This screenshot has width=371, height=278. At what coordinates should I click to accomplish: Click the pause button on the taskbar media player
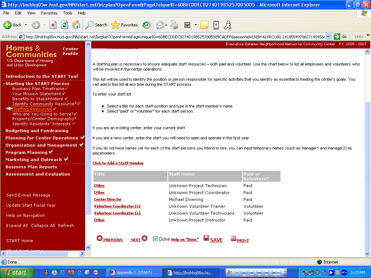244,273
